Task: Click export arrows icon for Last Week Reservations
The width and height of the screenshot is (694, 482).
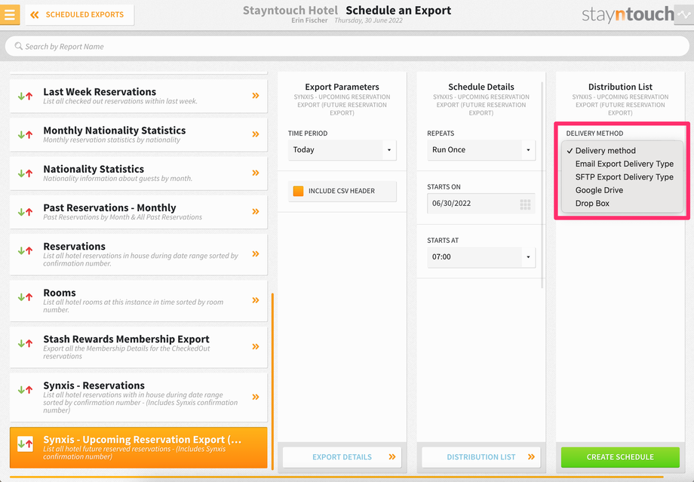Action: pos(25,96)
